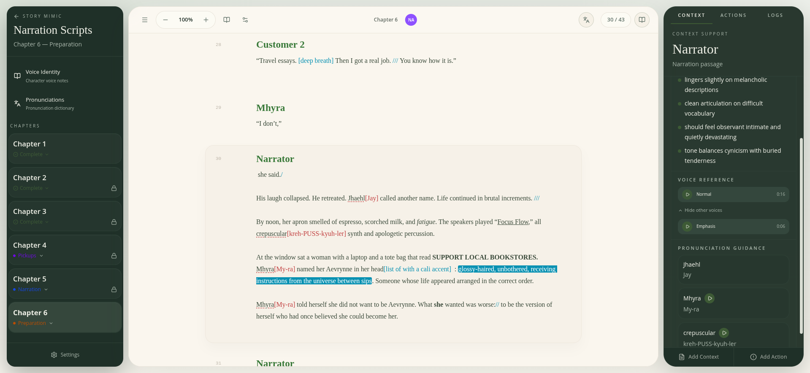Image resolution: width=810 pixels, height=373 pixels.
Task: Click the underlined "Focus Flow" title
Action: (x=513, y=222)
